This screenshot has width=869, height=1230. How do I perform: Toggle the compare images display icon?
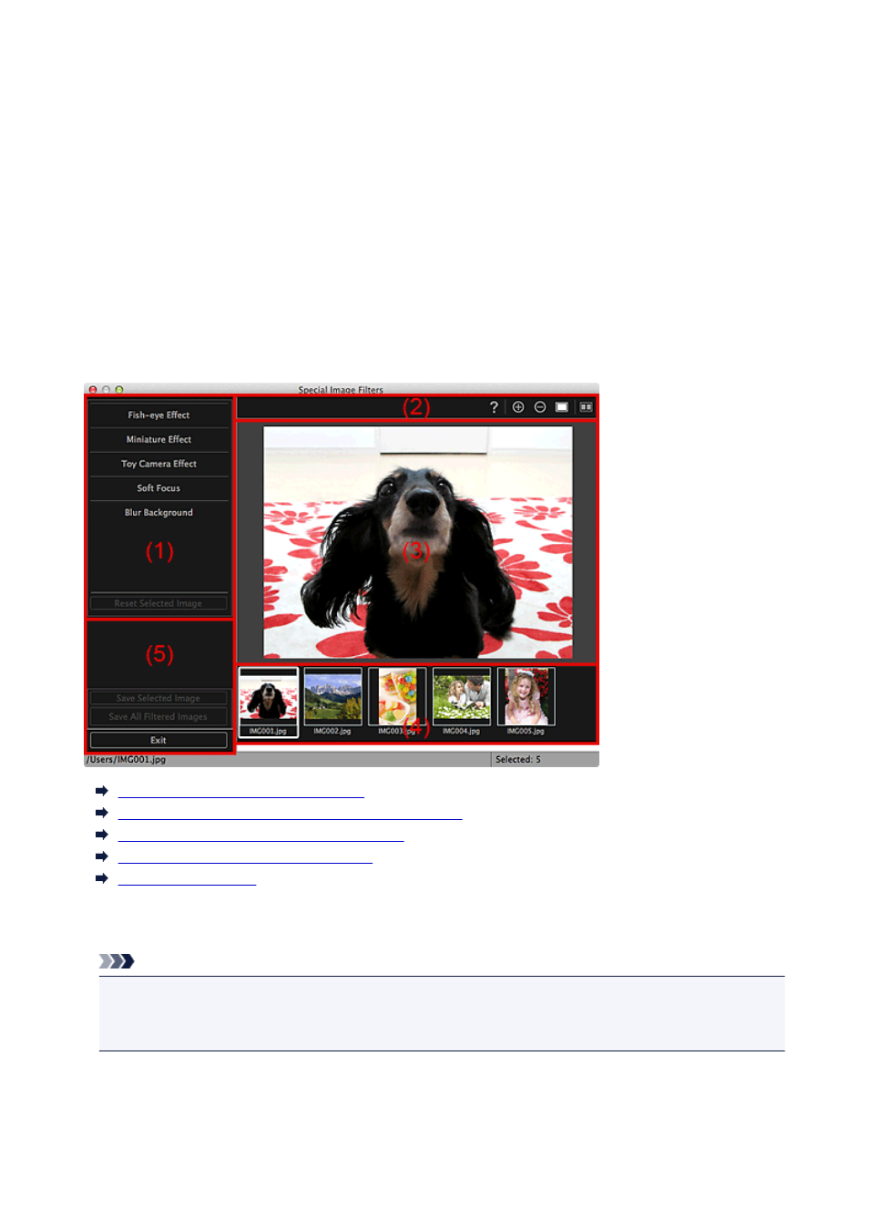click(x=586, y=407)
